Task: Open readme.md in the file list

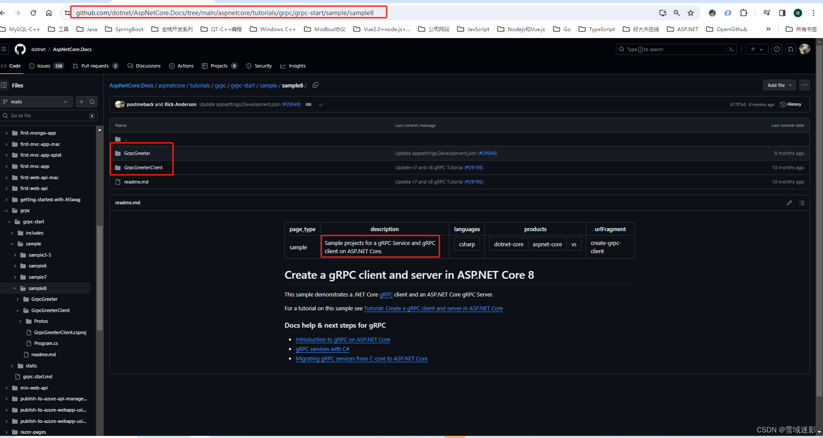Action: click(x=136, y=182)
